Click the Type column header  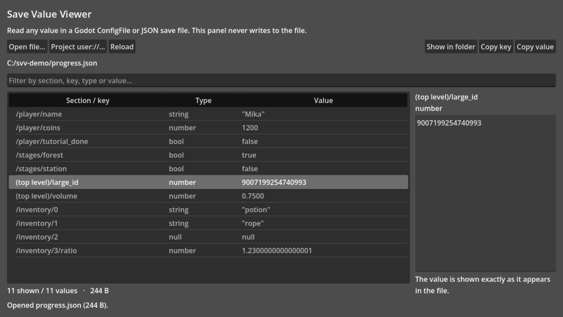pyautogui.click(x=203, y=100)
